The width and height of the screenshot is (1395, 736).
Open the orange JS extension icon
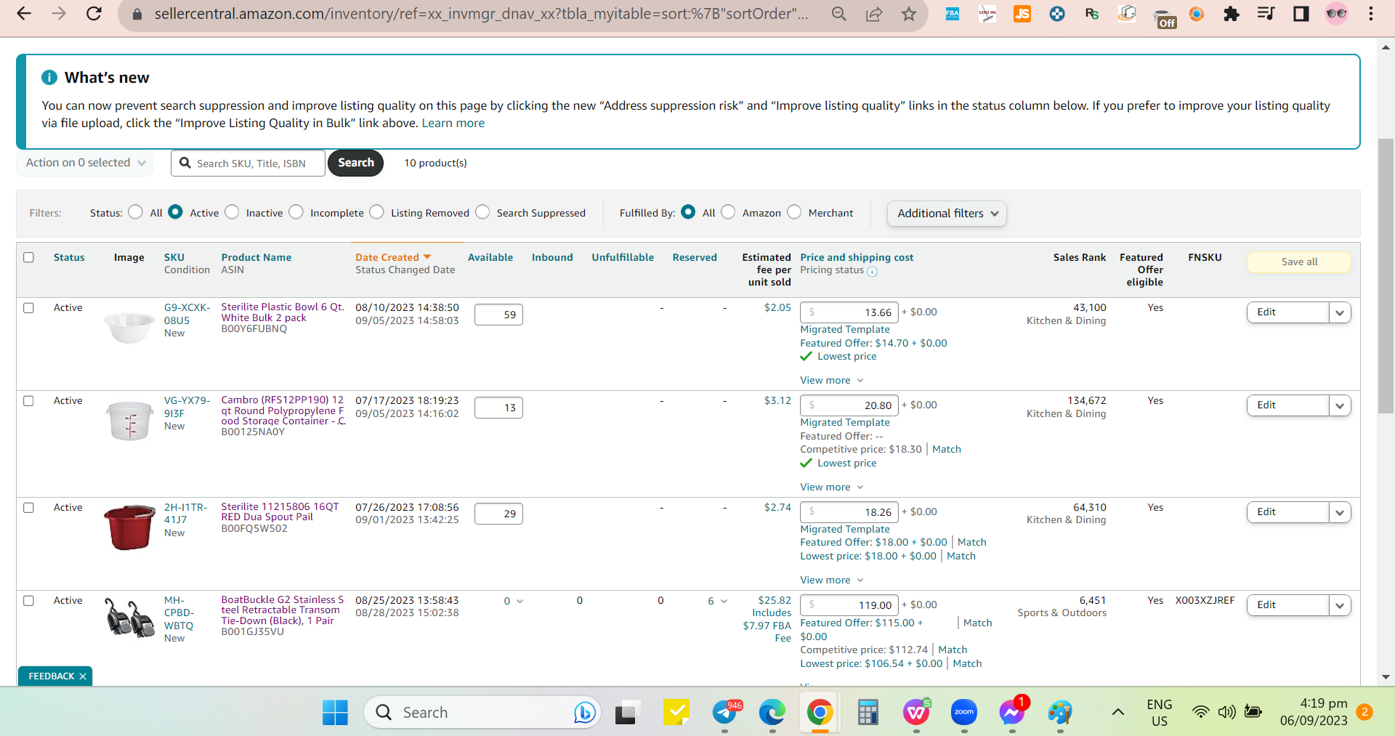pyautogui.click(x=1022, y=14)
